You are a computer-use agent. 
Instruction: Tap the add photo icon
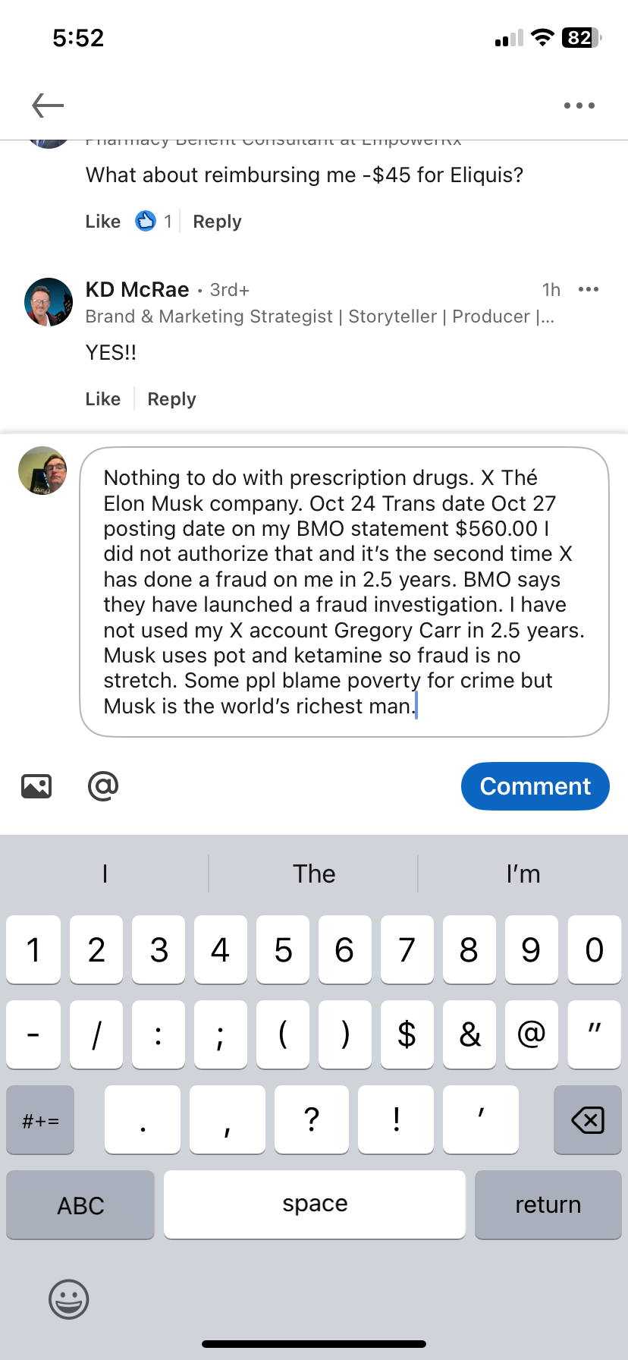[36, 786]
